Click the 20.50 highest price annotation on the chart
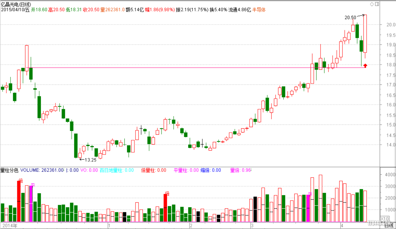The image size is (396, 229). [x=350, y=18]
